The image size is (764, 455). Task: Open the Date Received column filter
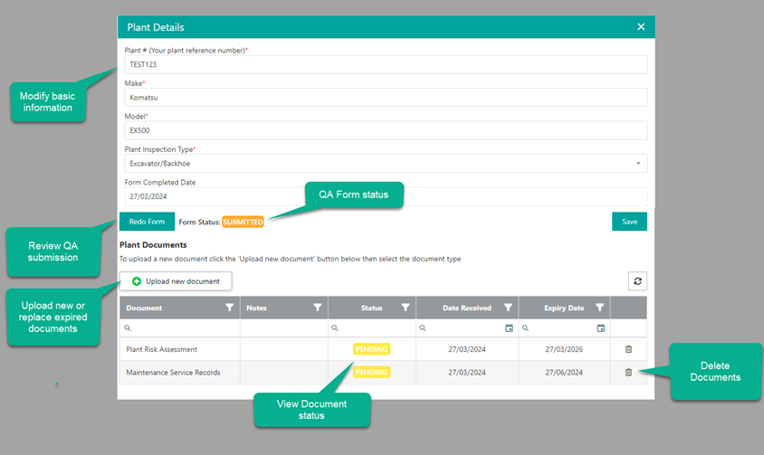click(508, 308)
